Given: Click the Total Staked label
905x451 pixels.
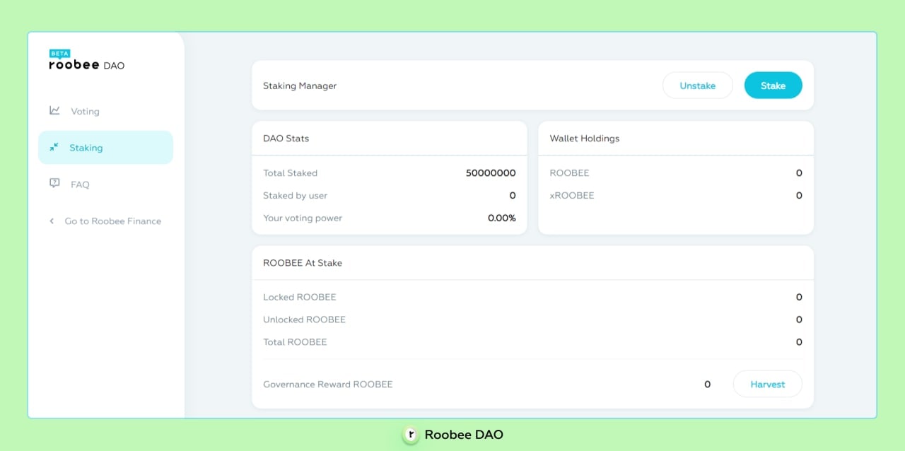Looking at the screenshot, I should click(290, 173).
